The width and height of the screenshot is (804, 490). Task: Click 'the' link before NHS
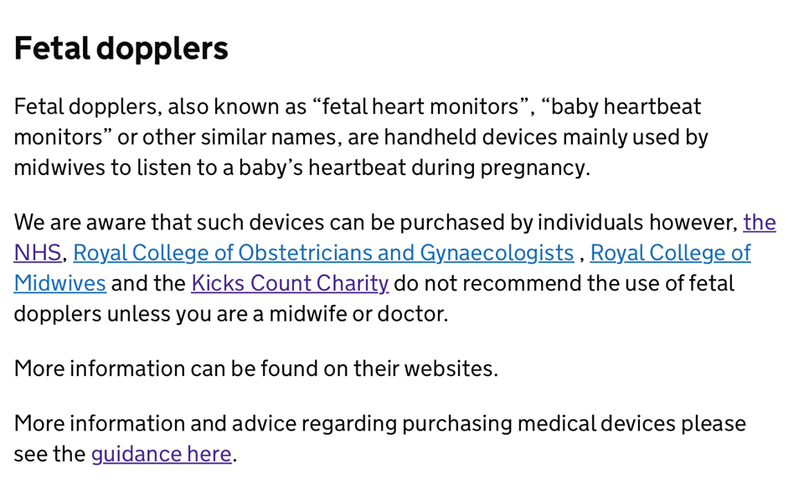coord(760,223)
